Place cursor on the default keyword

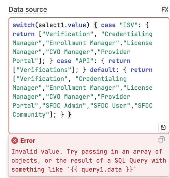pyautogui.click(x=103, y=70)
